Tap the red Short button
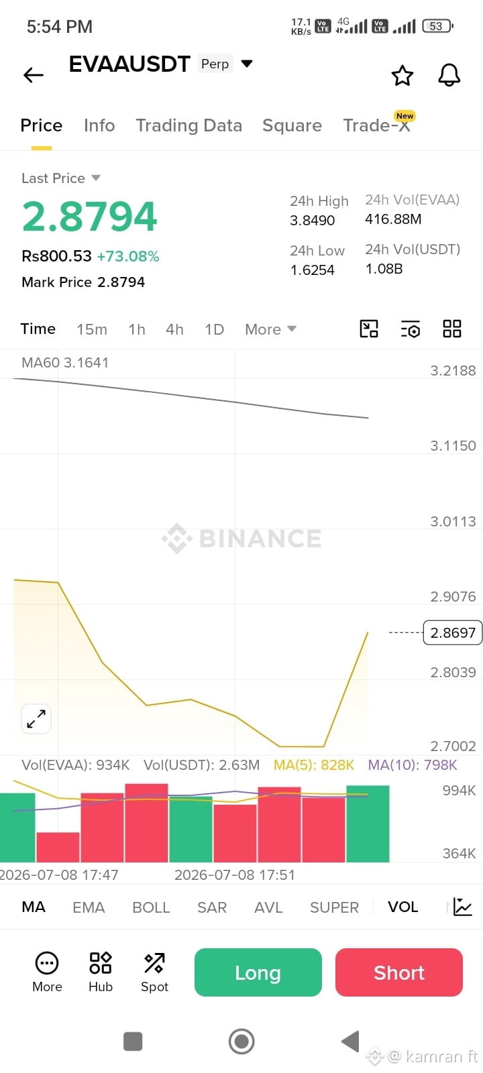Image resolution: width=483 pixels, height=1073 pixels. pos(399,972)
